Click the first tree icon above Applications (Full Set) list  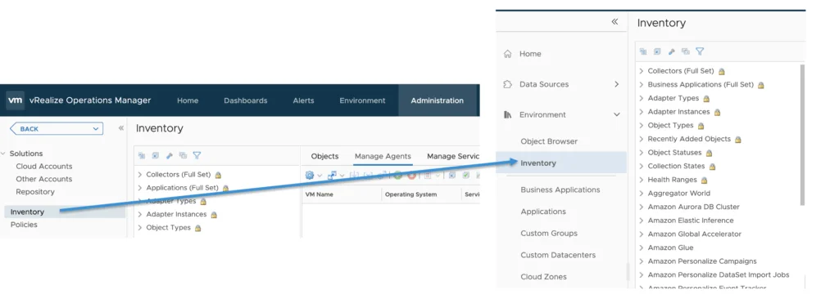tap(142, 156)
